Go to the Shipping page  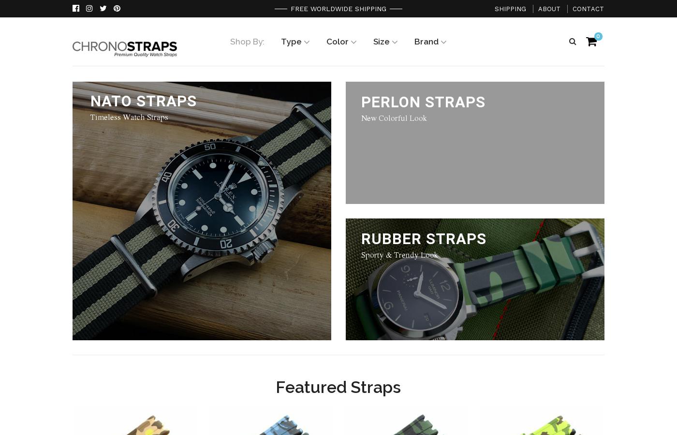510,9
